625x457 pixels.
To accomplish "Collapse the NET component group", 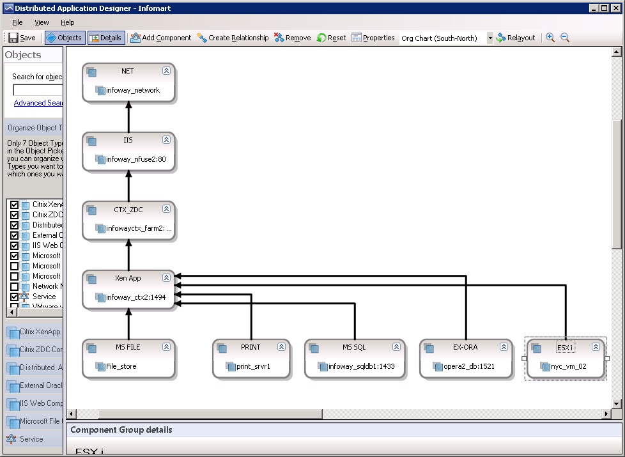I will tap(166, 70).
